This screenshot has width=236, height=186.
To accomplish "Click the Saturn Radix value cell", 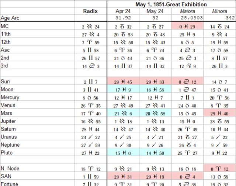I will 91,129.
